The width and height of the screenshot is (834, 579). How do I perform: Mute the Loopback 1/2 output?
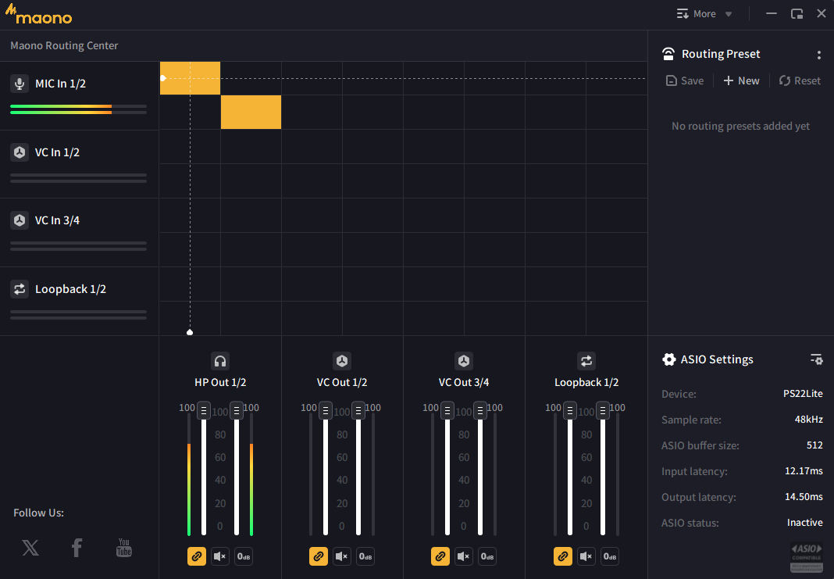click(x=586, y=556)
